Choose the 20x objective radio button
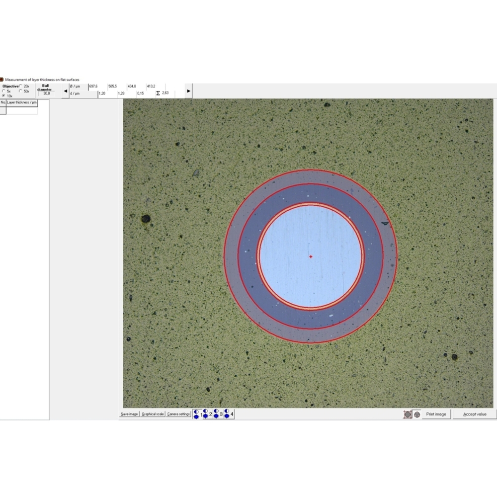This screenshot has width=497, height=497. [x=20, y=86]
